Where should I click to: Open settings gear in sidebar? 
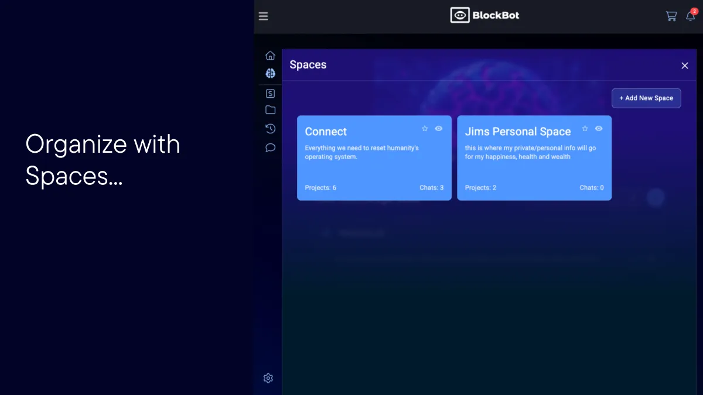click(268, 378)
